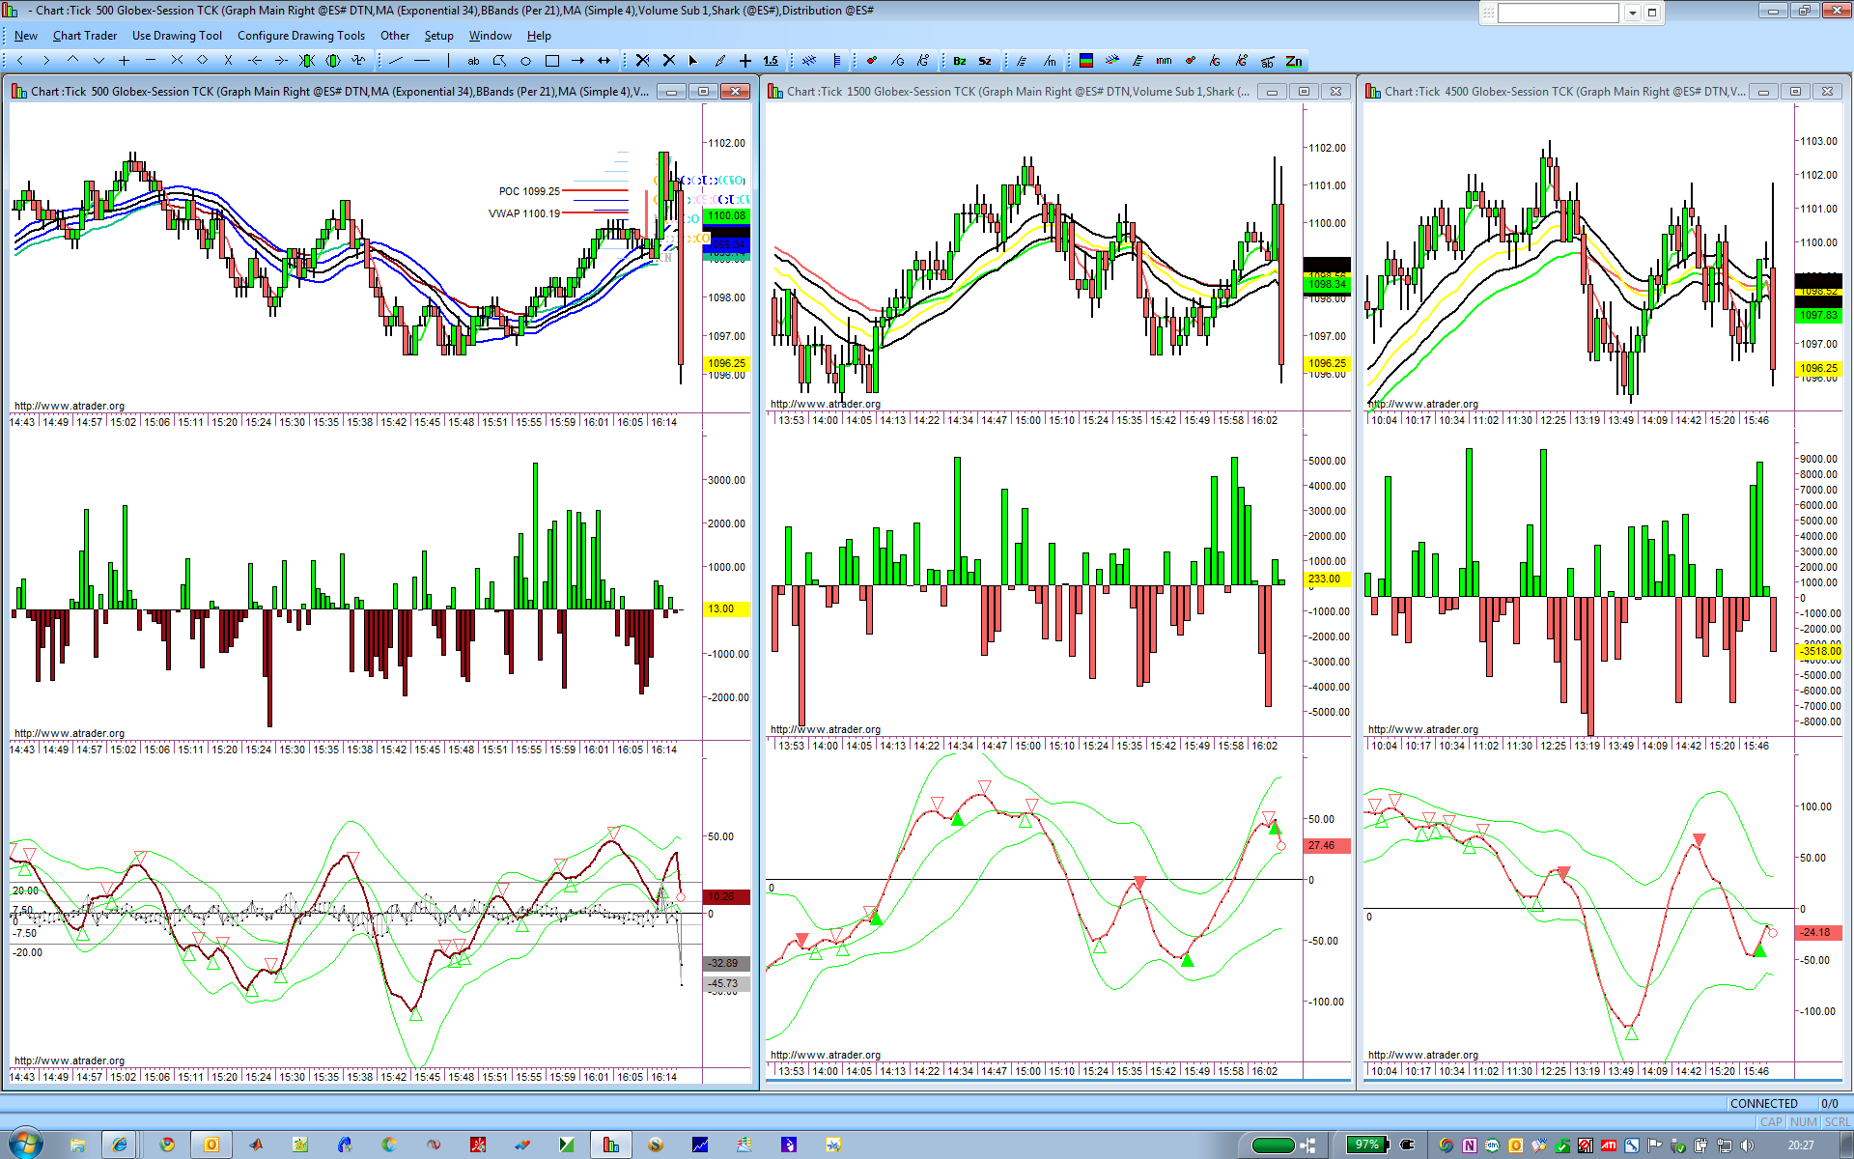
Task: Click the atrader.org link in Tick 1500 volume pane
Action: click(x=826, y=729)
